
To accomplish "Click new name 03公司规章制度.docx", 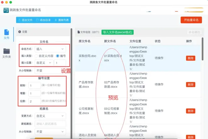I will click(x=112, y=111).
